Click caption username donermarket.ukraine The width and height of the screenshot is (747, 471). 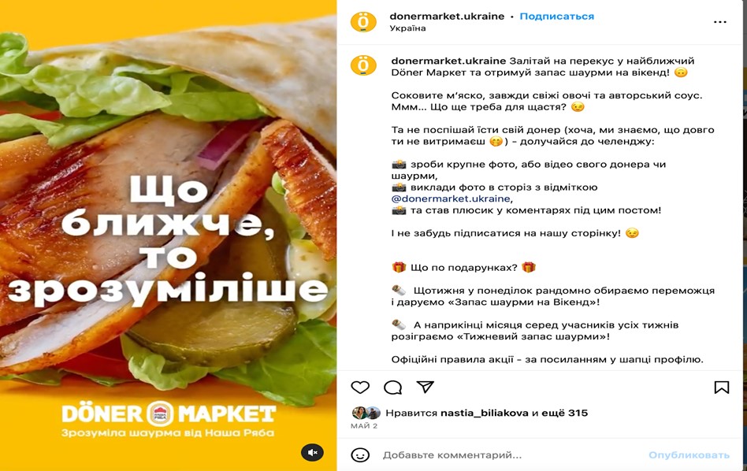[448, 61]
